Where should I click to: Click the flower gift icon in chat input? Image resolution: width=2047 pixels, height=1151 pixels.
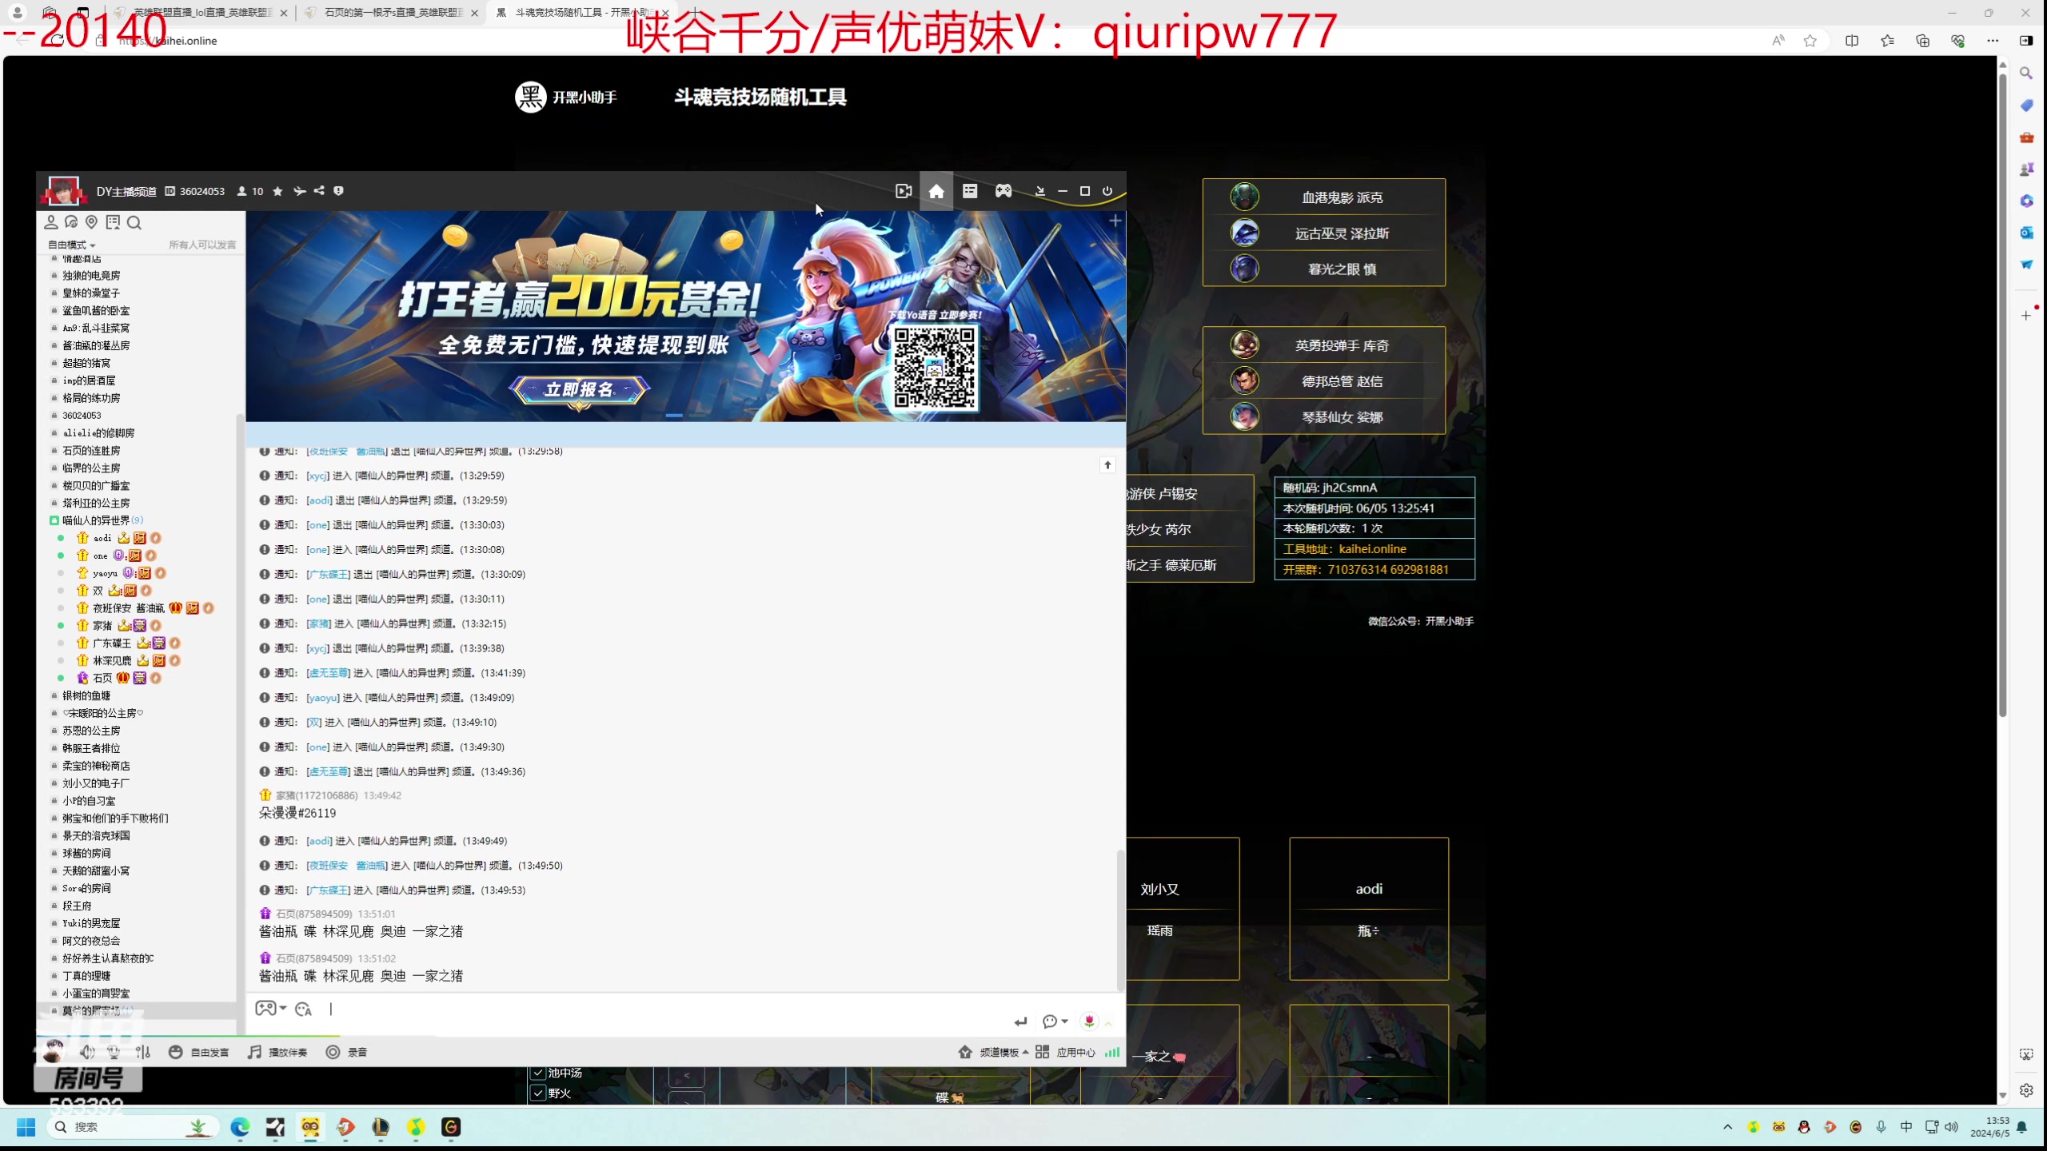point(1089,1021)
